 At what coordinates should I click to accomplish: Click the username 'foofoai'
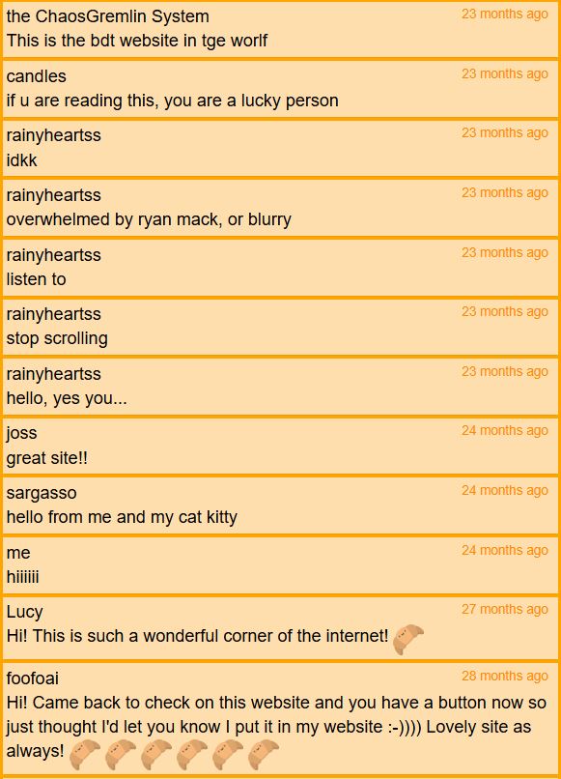(33, 678)
